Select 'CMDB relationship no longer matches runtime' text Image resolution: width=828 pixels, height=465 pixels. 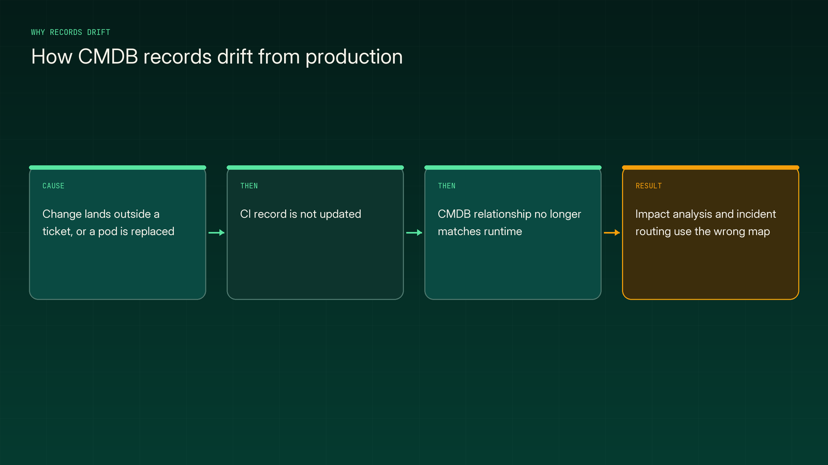(509, 223)
